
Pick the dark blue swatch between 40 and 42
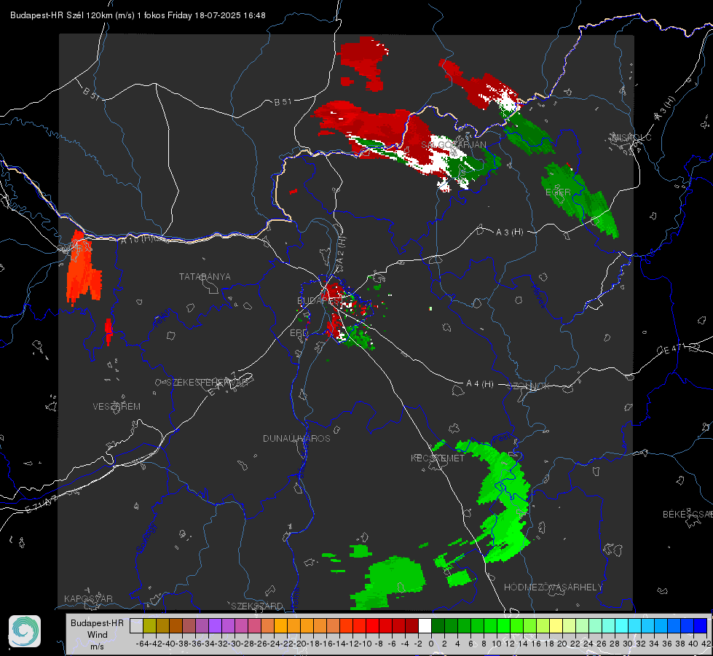[701, 625]
